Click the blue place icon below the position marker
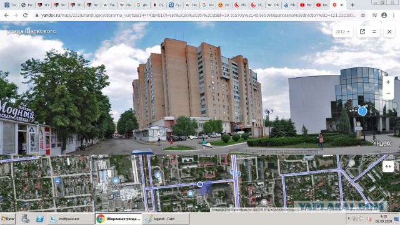400x225 pixels. coord(190,193)
